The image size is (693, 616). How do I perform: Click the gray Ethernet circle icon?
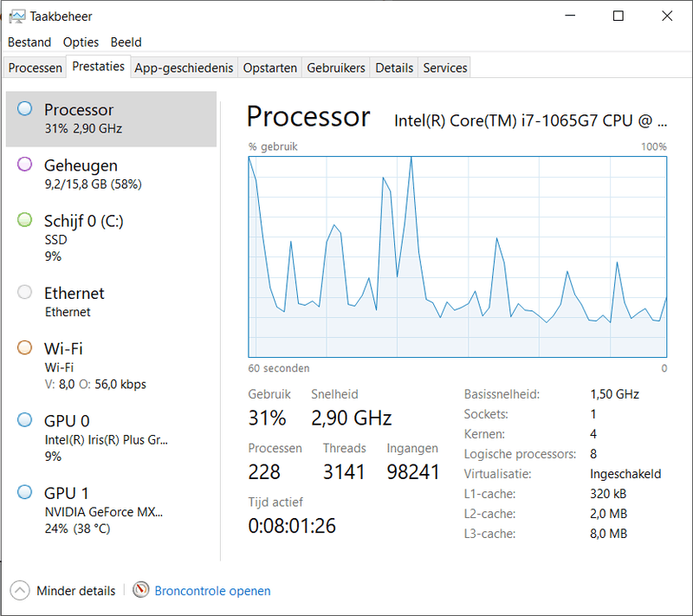click(25, 293)
